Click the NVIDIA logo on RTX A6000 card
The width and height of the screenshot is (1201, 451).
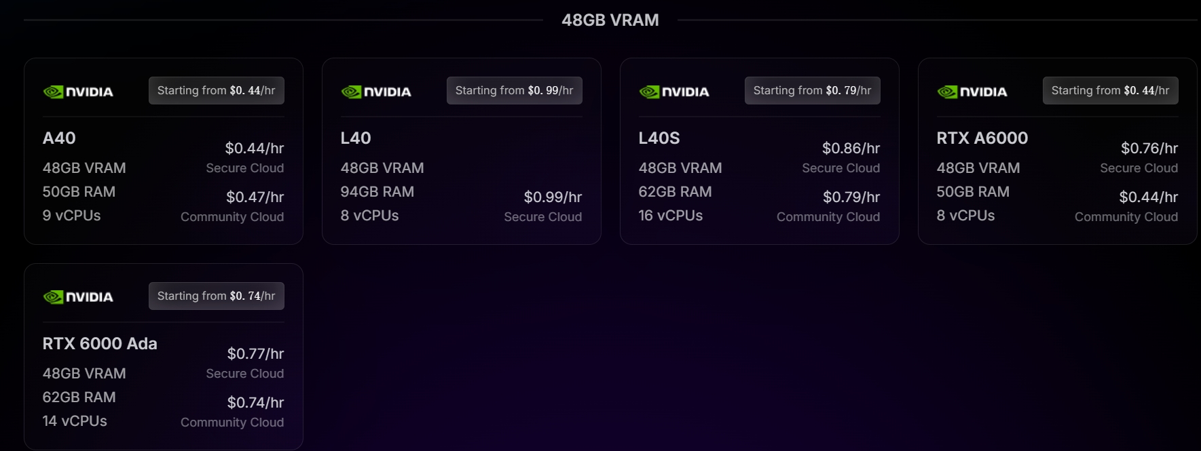(972, 92)
